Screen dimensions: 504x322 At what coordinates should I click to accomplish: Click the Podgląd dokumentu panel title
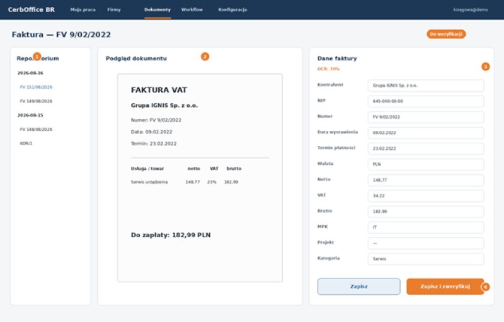[x=136, y=58]
